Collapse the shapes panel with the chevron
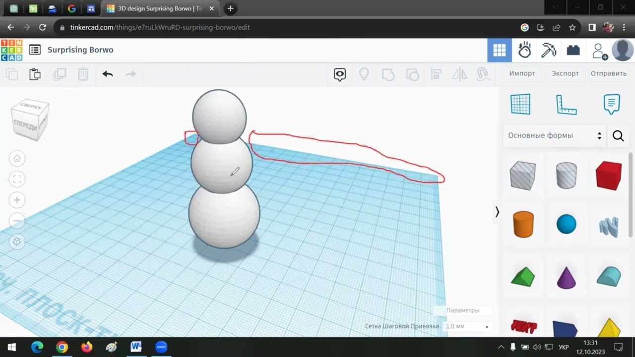This screenshot has height=357, width=635. tap(497, 212)
